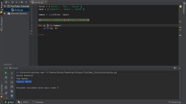The width and height of the screenshot is (186, 104).
Task: Click the first green error stripe marker
Action: click(x=180, y=22)
